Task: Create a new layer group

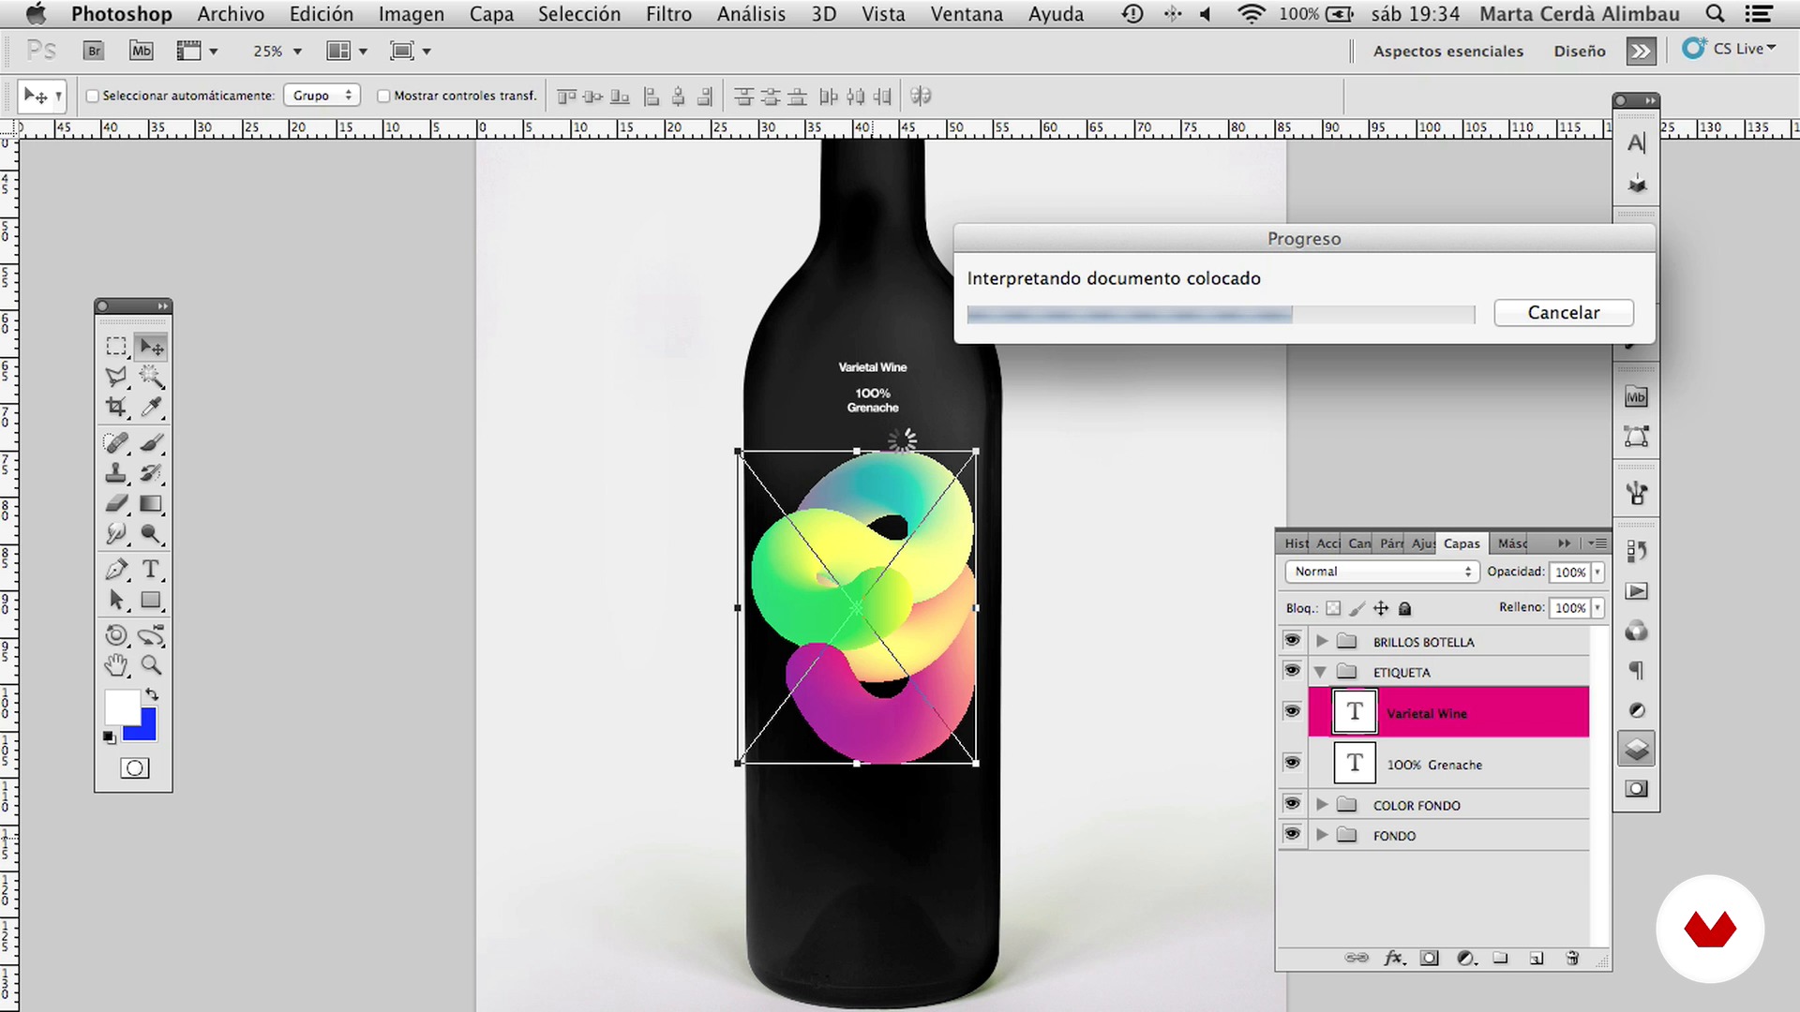Action: (1500, 958)
